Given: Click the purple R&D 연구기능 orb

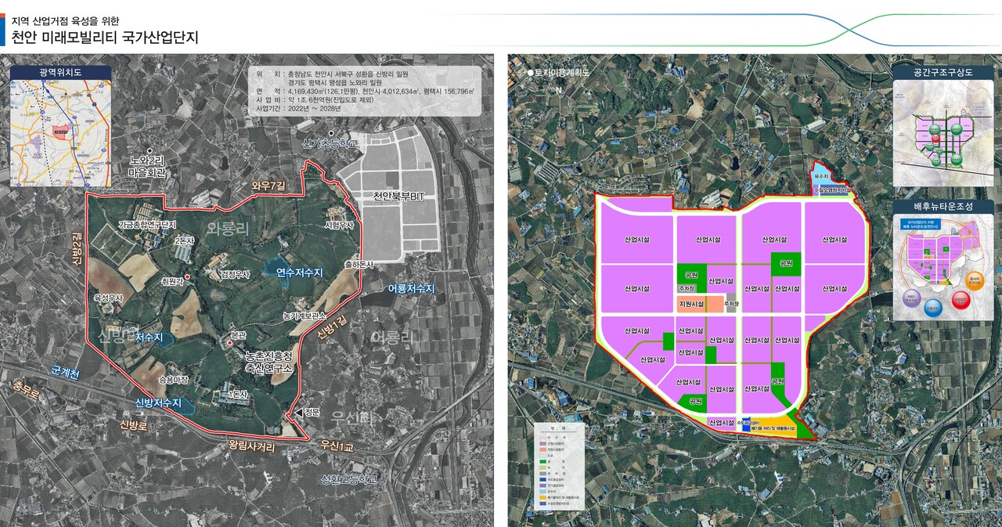Looking at the screenshot, I should point(910,298).
